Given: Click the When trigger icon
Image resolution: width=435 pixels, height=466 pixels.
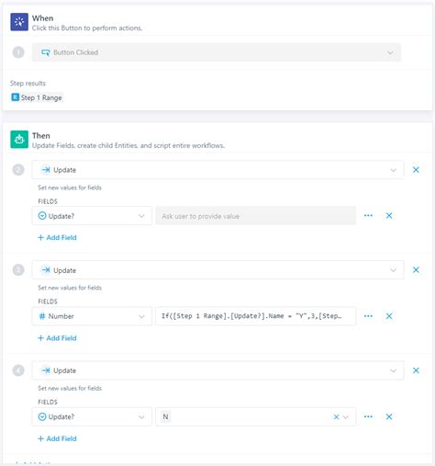Looking at the screenshot, I should [x=19, y=22].
